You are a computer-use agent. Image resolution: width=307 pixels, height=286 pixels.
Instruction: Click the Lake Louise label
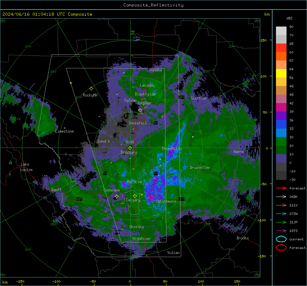(x=27, y=167)
